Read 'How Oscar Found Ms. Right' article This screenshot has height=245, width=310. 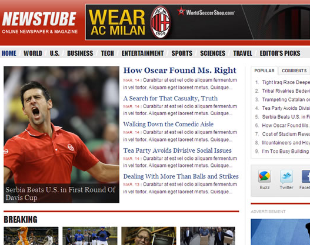click(x=180, y=71)
